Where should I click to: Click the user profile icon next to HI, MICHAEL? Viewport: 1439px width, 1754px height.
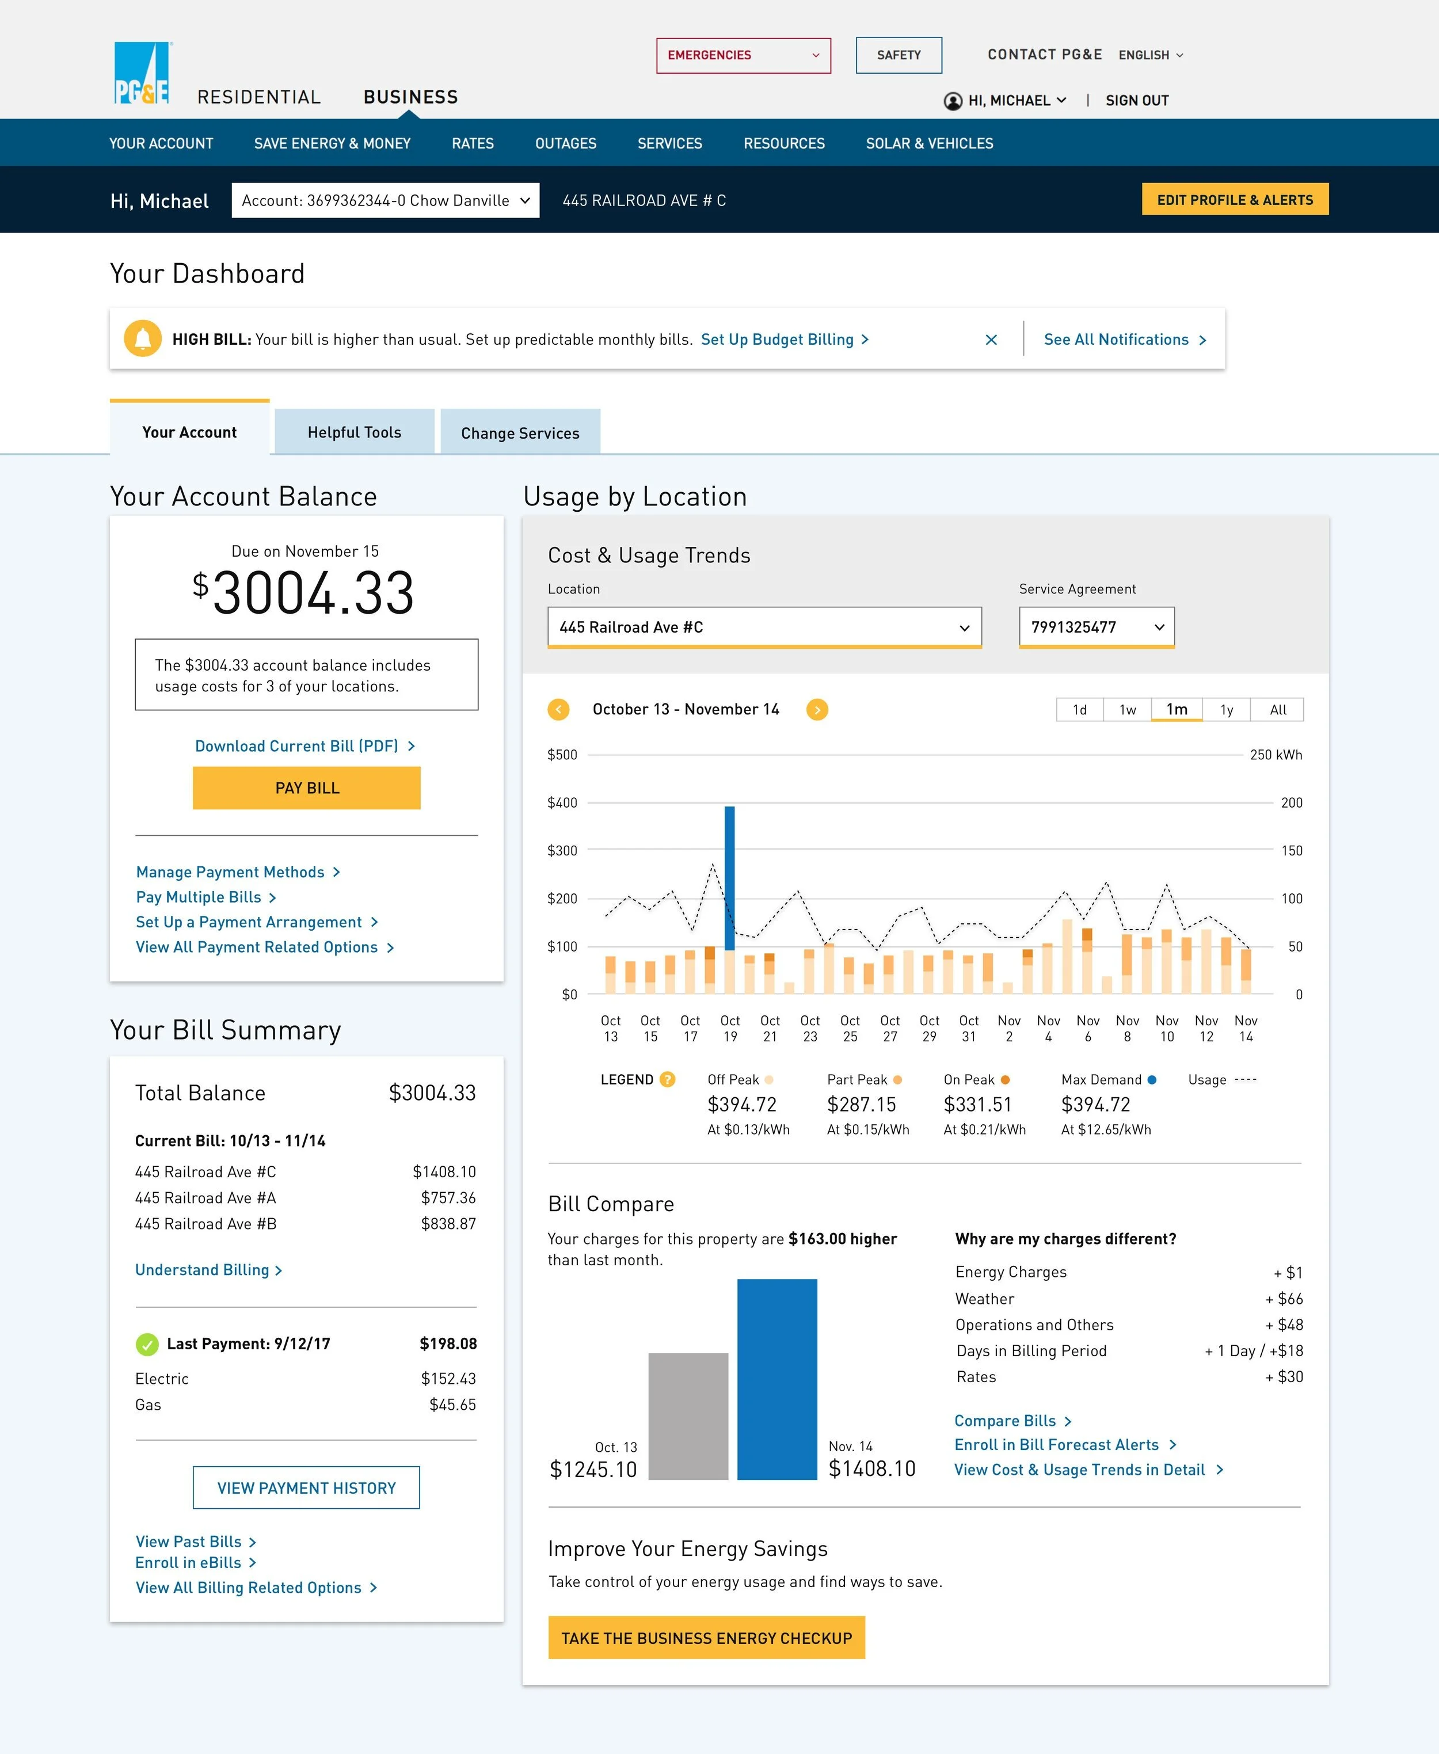[953, 100]
